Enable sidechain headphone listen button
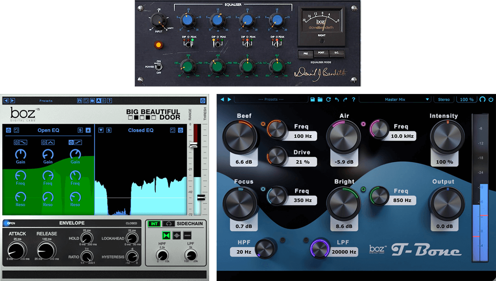 (x=168, y=223)
